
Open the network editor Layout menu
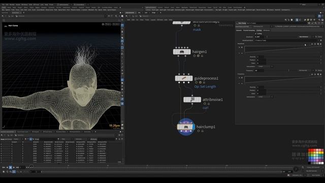coord(153,20)
